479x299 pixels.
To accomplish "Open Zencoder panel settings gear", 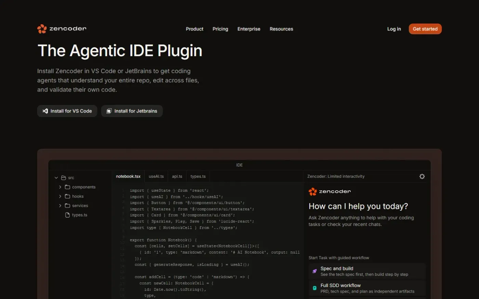I will [422, 176].
